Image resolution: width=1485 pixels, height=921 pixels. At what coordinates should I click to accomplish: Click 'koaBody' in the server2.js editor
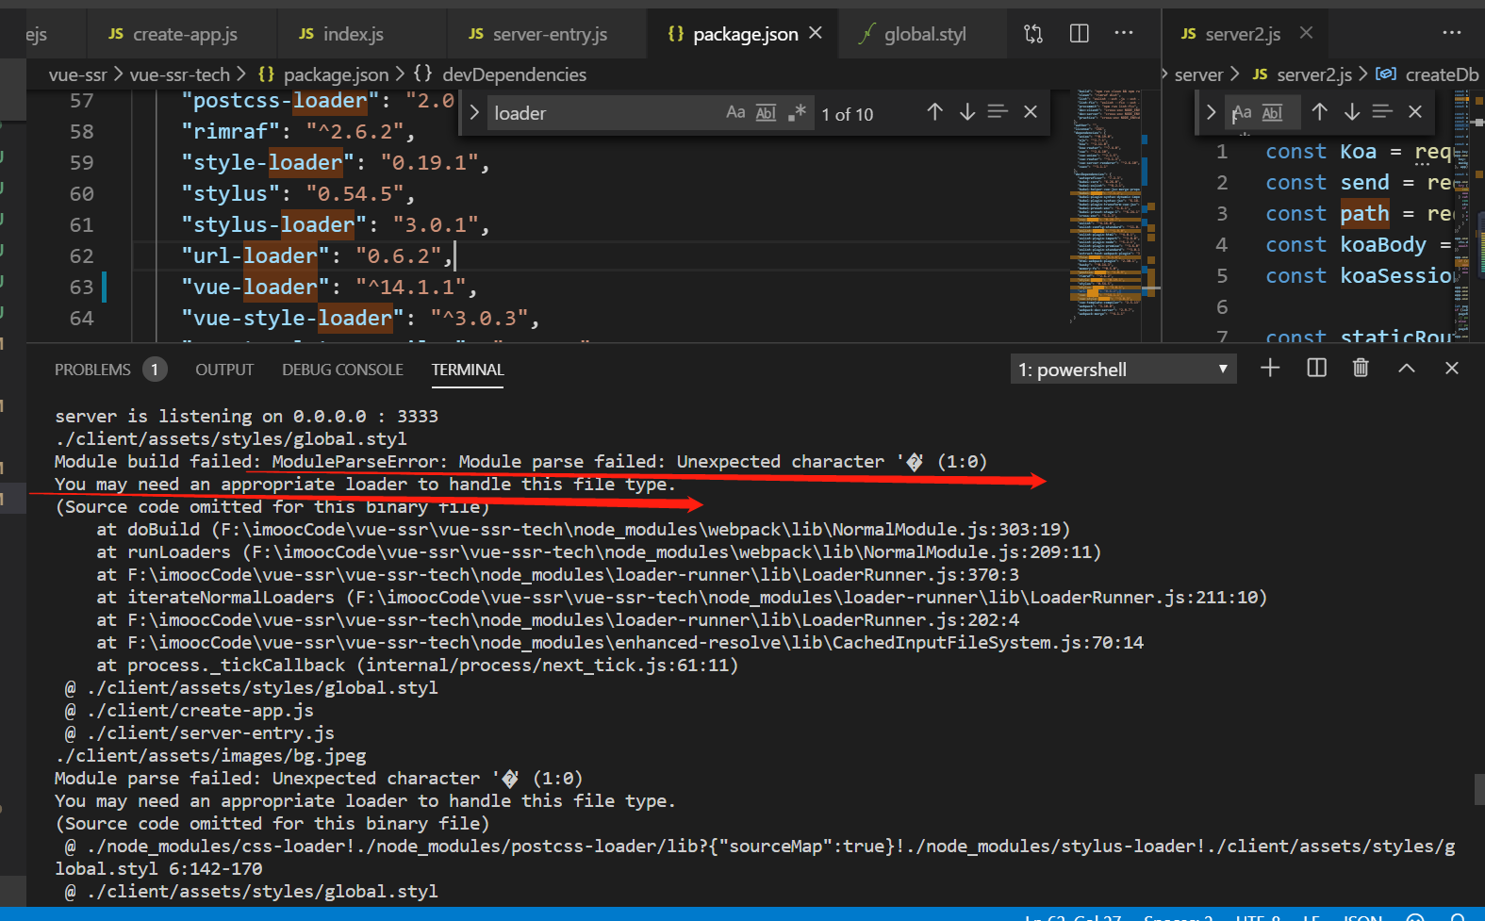[x=1383, y=244]
